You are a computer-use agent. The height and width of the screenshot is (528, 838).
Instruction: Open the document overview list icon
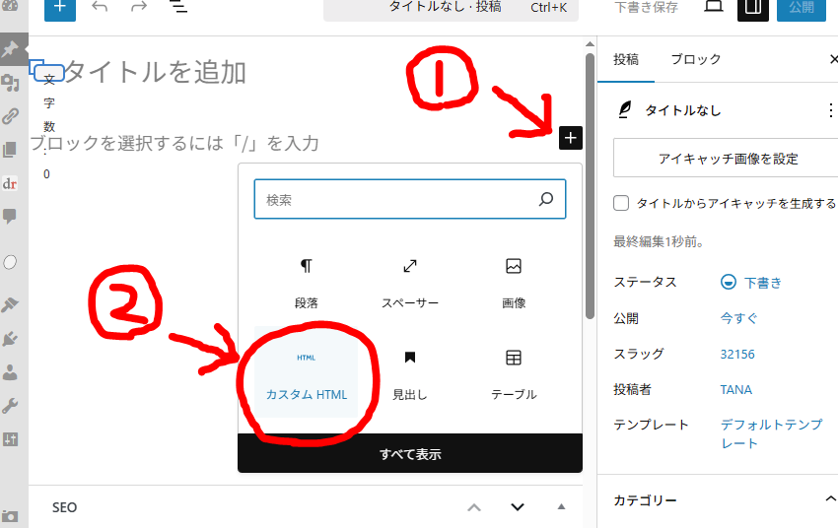[178, 8]
